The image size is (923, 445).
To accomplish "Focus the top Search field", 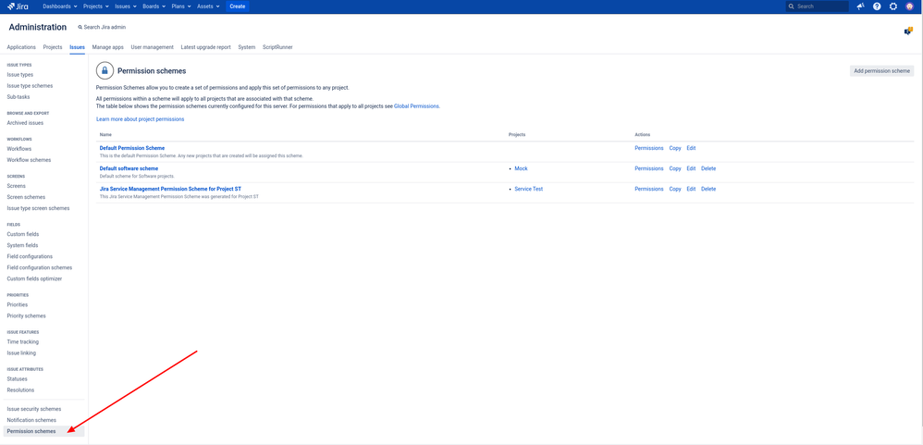I will [x=817, y=6].
